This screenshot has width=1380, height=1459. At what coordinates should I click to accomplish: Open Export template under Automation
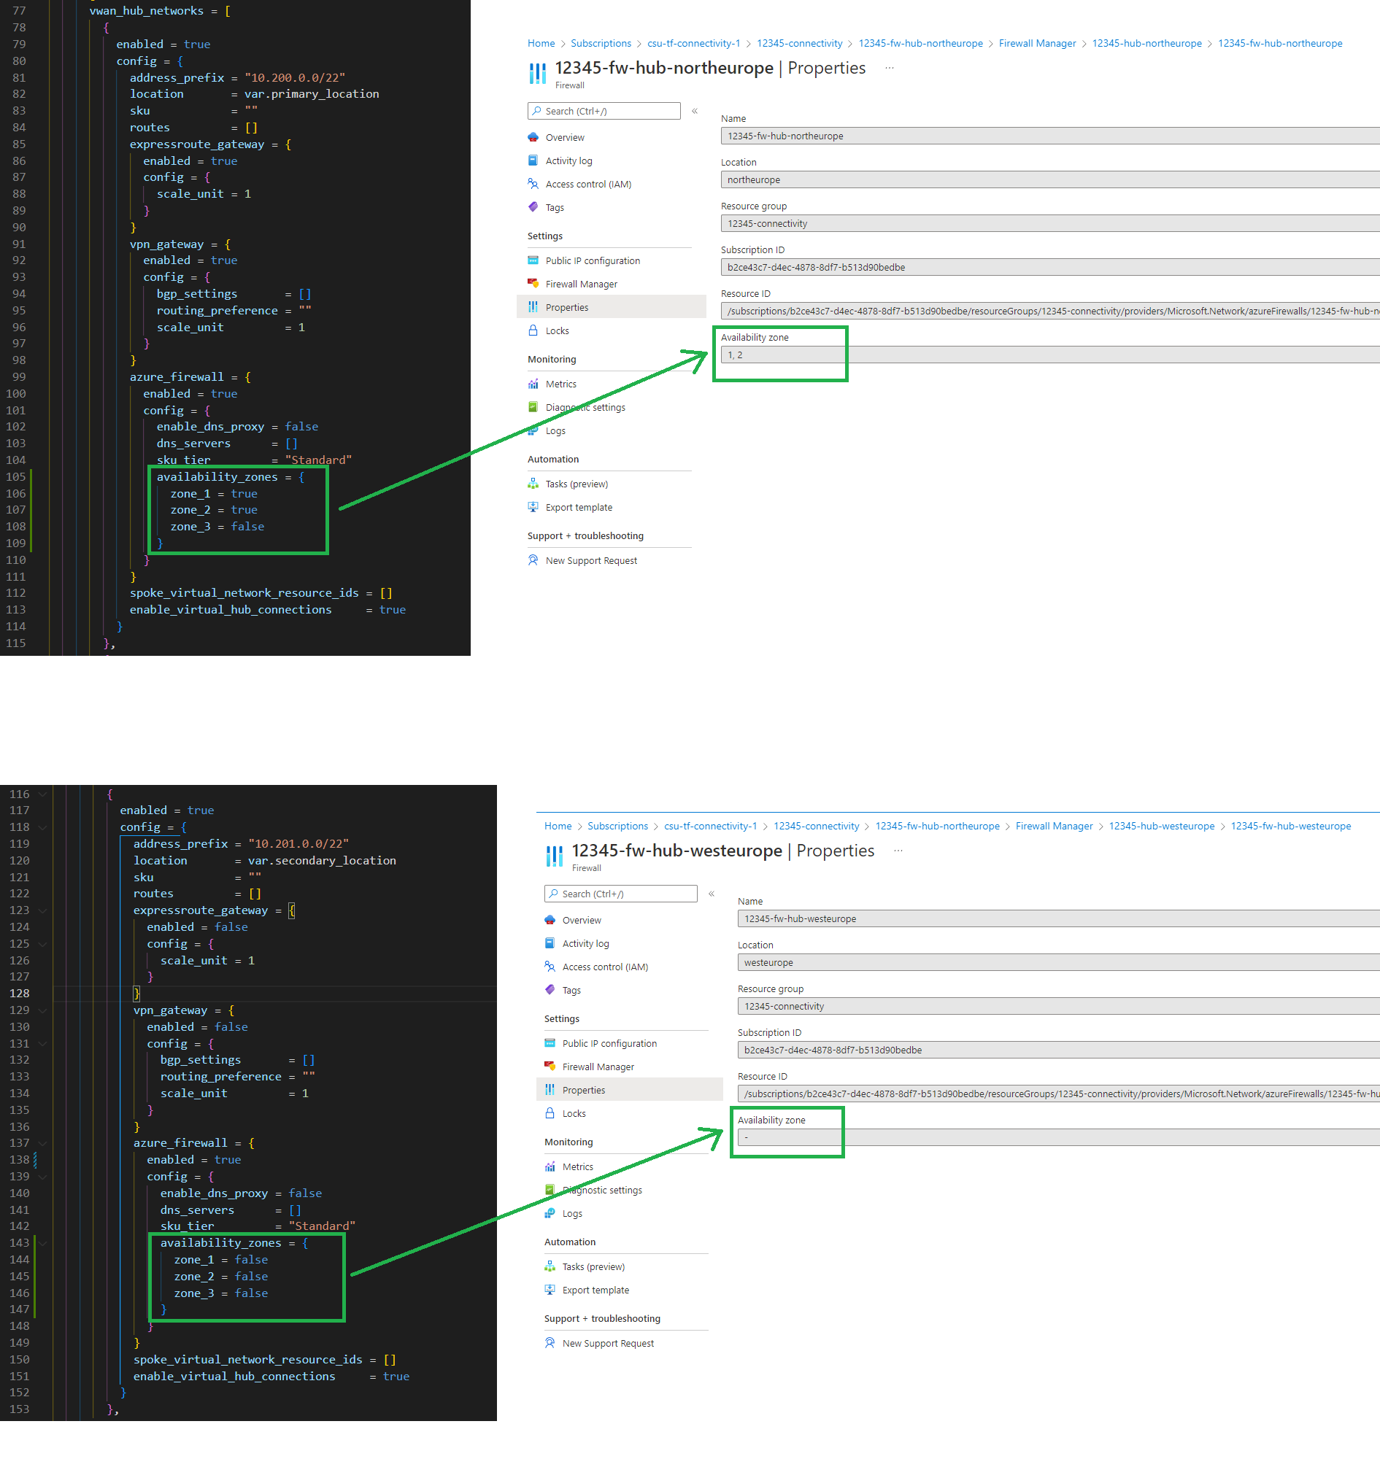579,507
